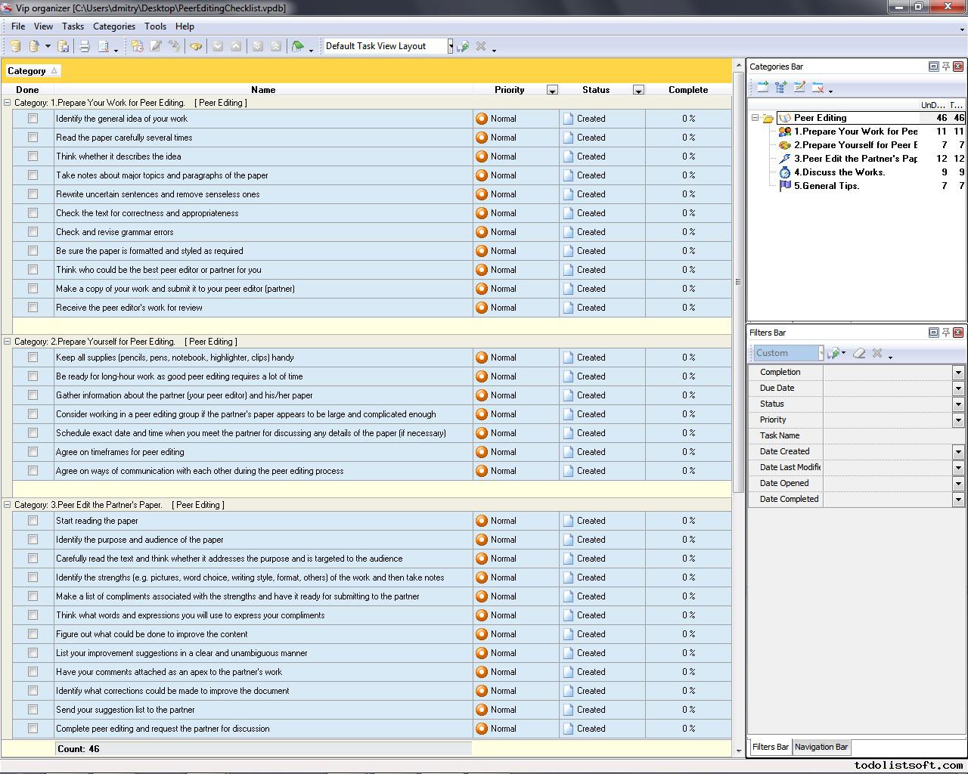Image resolution: width=968 pixels, height=774 pixels.
Task: Click the eraser Clear Filter icon
Action: point(859,353)
